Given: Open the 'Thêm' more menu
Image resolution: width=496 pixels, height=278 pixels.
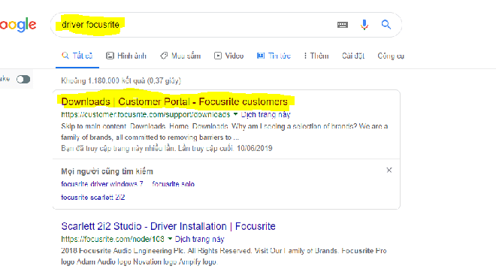Looking at the screenshot, I should coord(316,56).
